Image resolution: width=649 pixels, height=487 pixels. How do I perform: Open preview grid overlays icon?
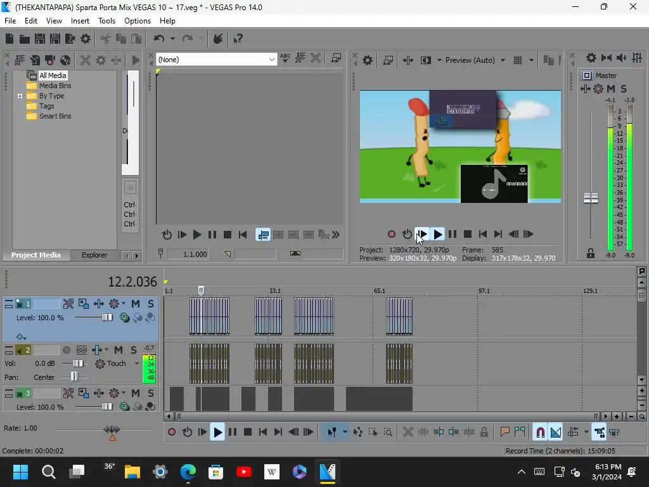pos(518,60)
